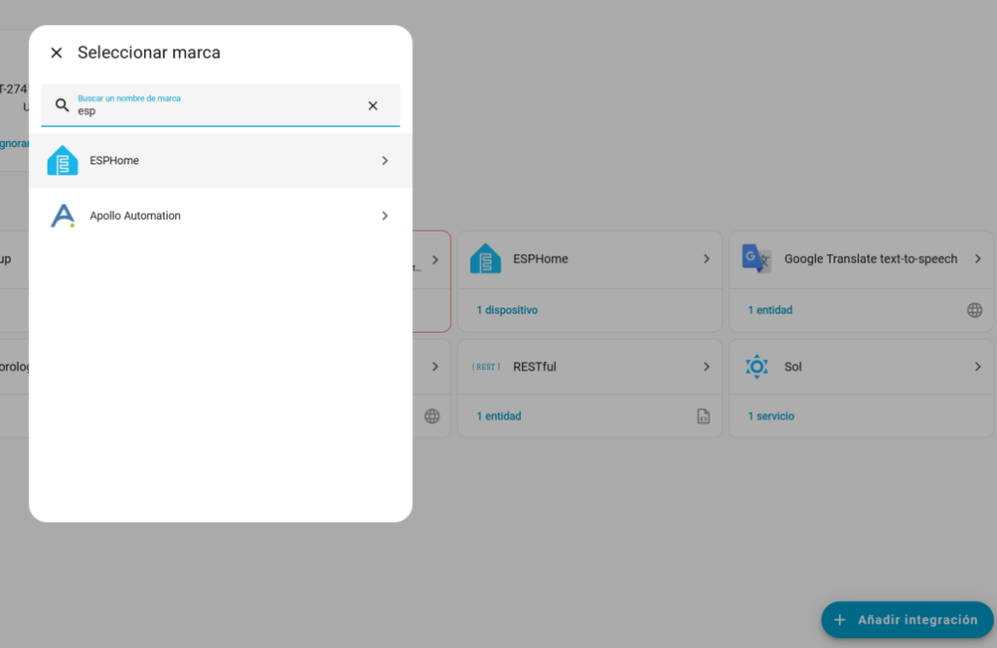The height and width of the screenshot is (648, 997).
Task: Open 1 entidad link on RESTful card
Action: (498, 416)
